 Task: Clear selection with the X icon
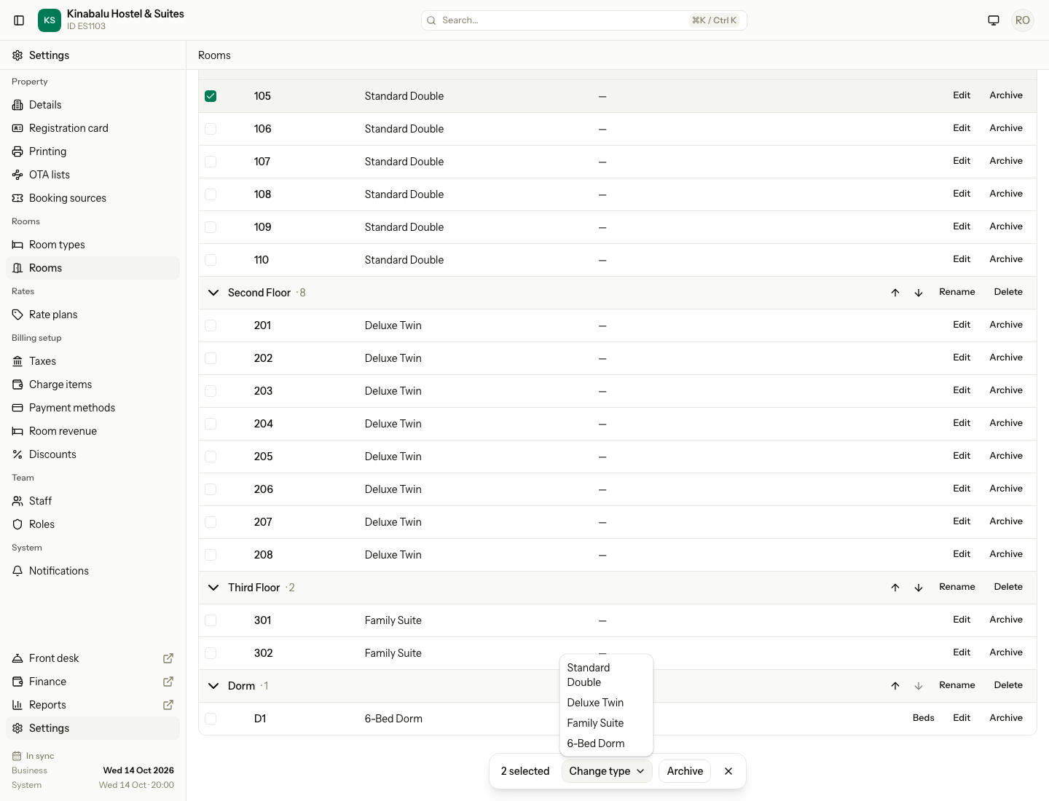[x=728, y=771]
